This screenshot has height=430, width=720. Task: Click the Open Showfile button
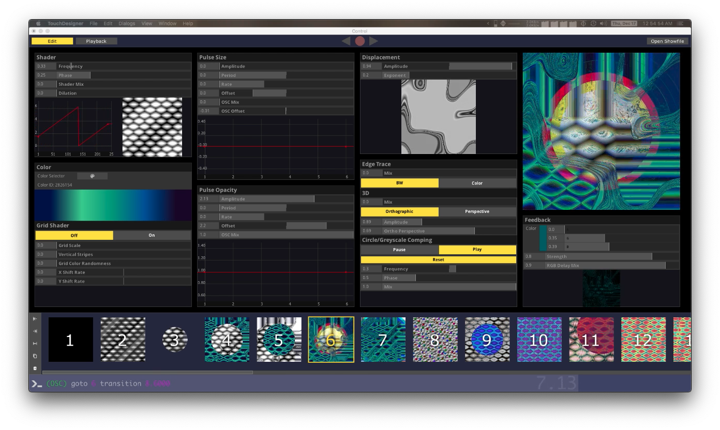[667, 40]
